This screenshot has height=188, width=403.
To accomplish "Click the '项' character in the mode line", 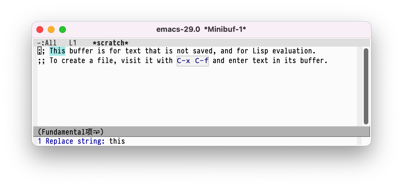I will (x=89, y=131).
